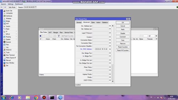Open Wireless menu item
The image size is (178, 100).
tap(9, 19)
